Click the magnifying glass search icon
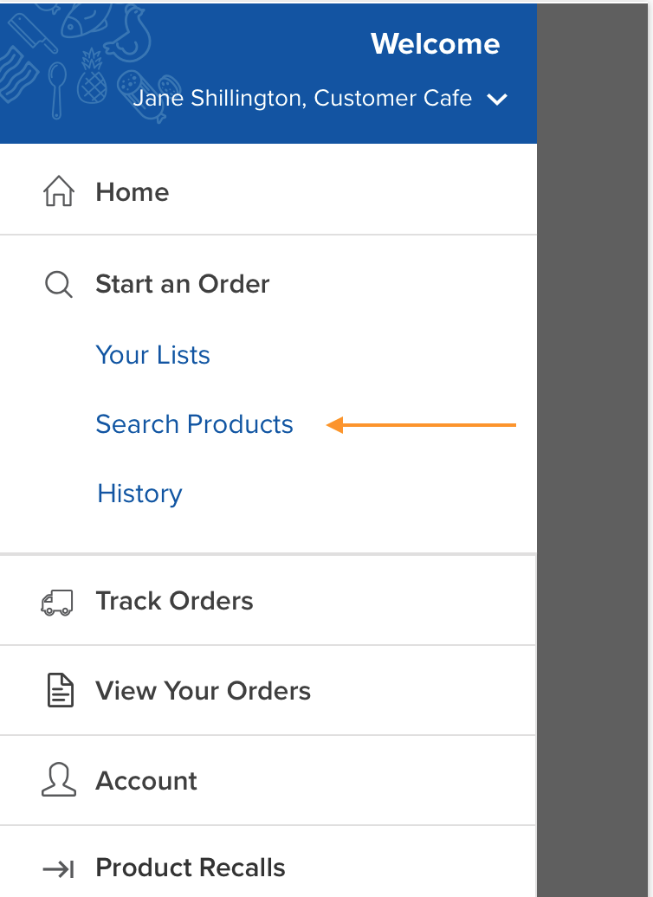The width and height of the screenshot is (653, 897). tap(59, 284)
